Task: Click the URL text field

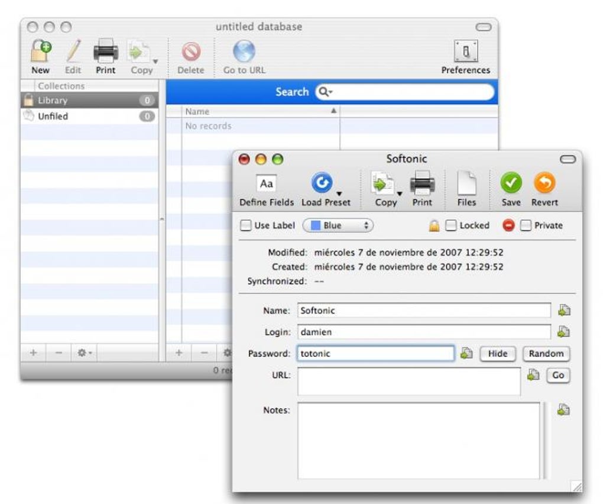Action: (409, 382)
